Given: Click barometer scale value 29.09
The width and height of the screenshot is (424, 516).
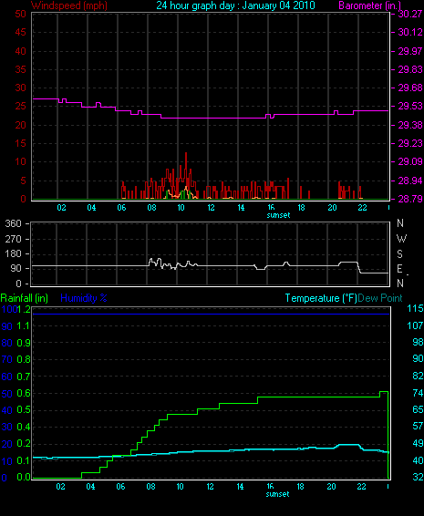Looking at the screenshot, I should pos(410,161).
